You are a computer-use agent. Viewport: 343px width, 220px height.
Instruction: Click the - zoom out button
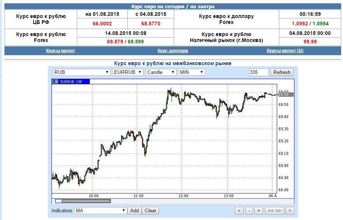point(249,210)
